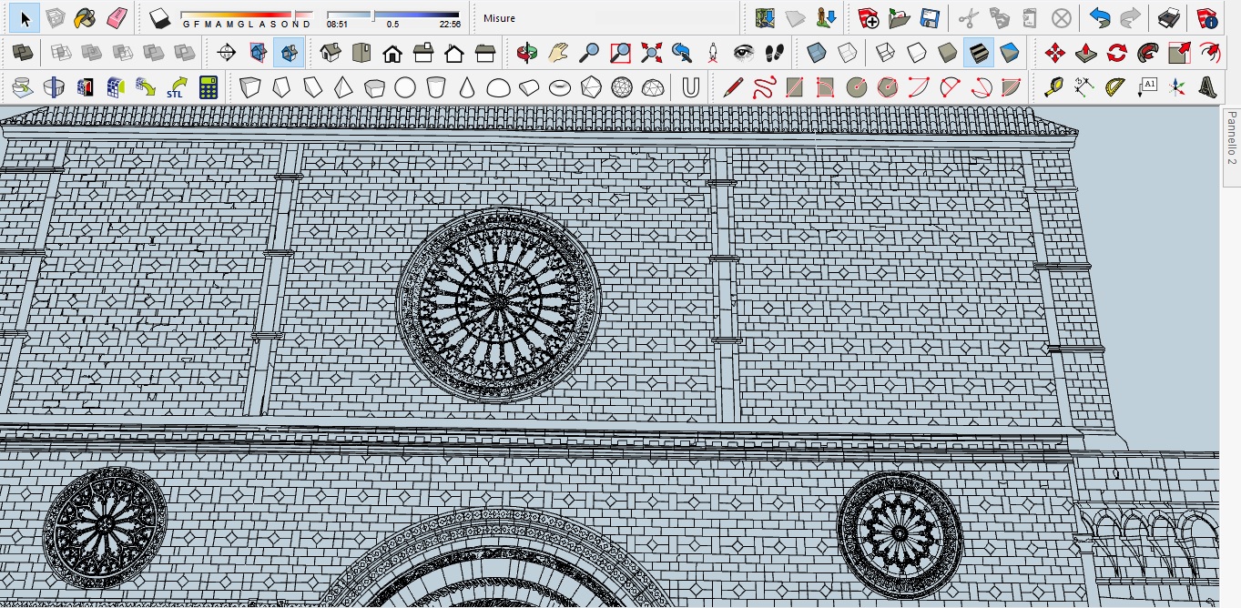
Task: Select the Push/Pull tool
Action: click(x=1086, y=53)
